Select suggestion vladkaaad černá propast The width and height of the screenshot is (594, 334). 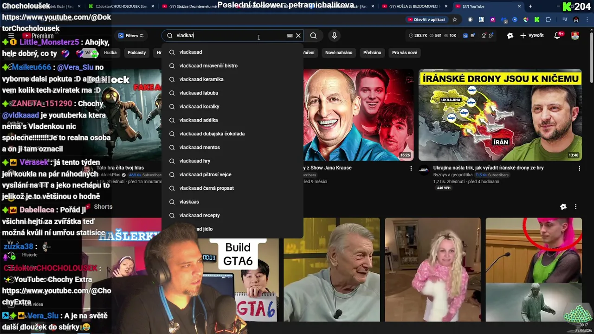point(232,188)
